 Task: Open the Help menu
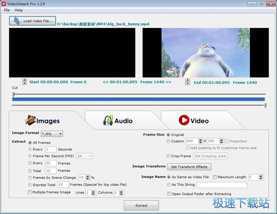(x=19, y=10)
